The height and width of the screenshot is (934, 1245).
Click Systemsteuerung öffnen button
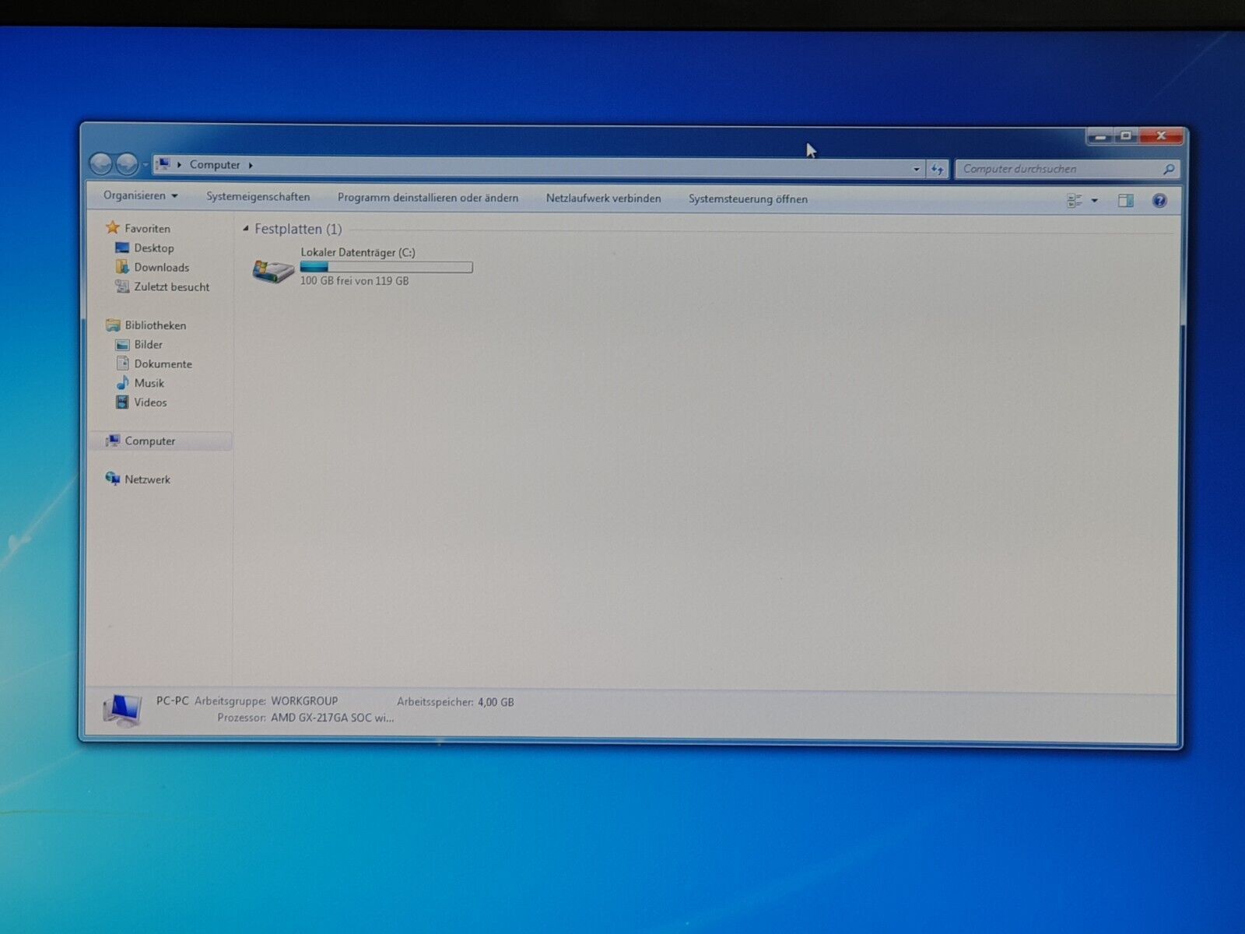(747, 199)
